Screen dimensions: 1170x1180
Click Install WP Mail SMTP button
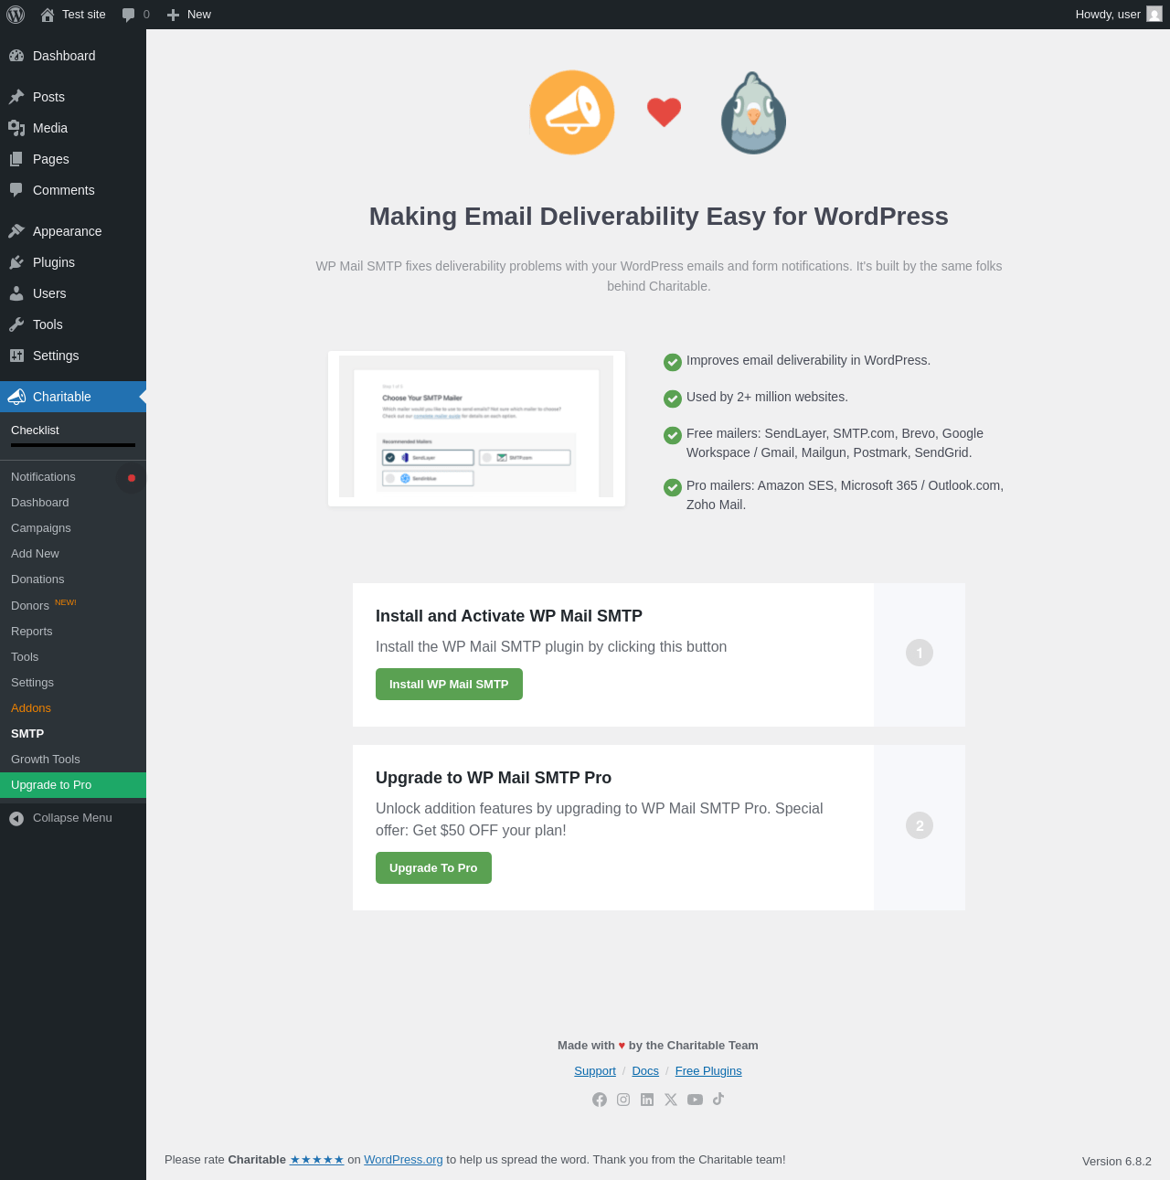tap(449, 685)
